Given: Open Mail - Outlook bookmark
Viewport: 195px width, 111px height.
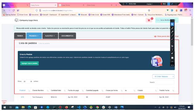Looking at the screenshot, I should tap(137, 15).
